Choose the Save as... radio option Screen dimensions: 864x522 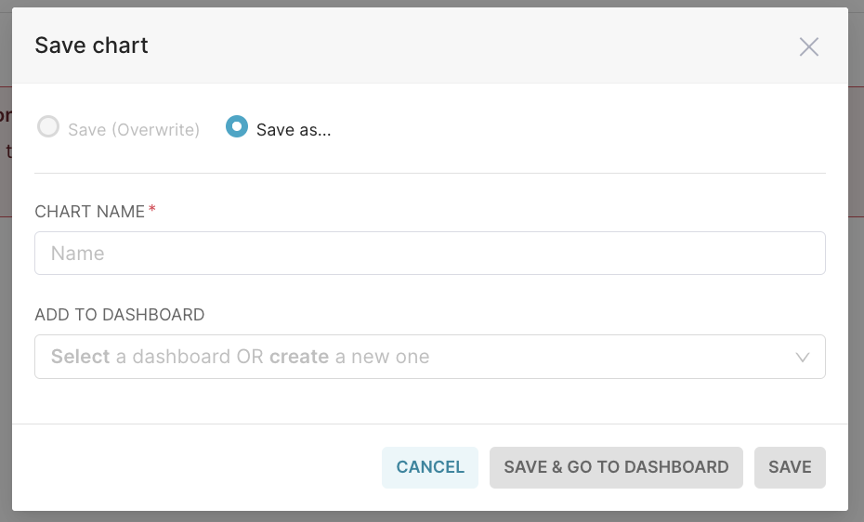pyautogui.click(x=237, y=127)
